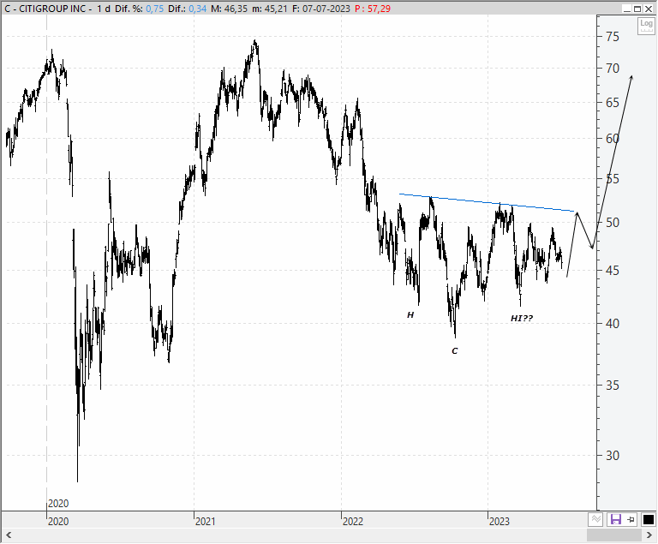
Task: Click the 'HI??' annotation label
Action: tap(522, 319)
